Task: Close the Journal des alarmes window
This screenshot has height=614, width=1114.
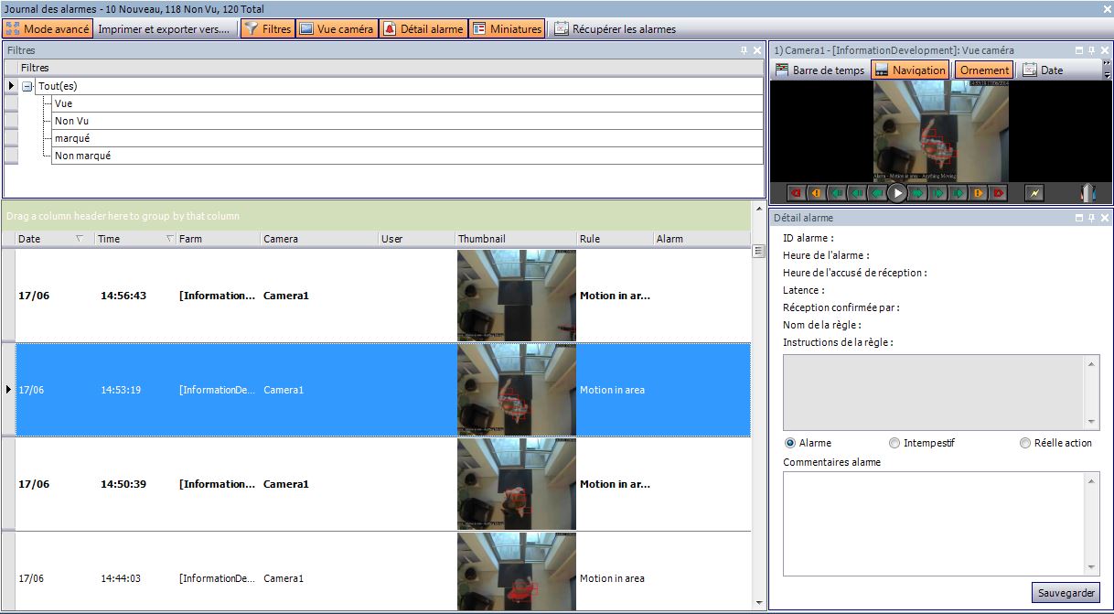Action: (1107, 8)
